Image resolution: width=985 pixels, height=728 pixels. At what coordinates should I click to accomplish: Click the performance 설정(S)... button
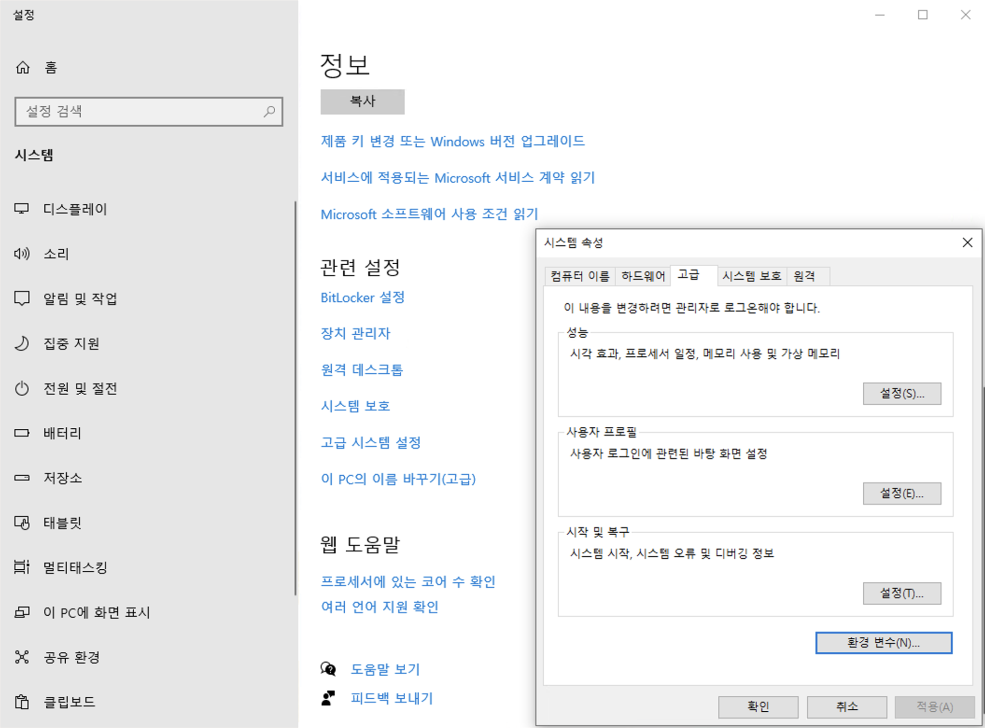pyautogui.click(x=902, y=393)
